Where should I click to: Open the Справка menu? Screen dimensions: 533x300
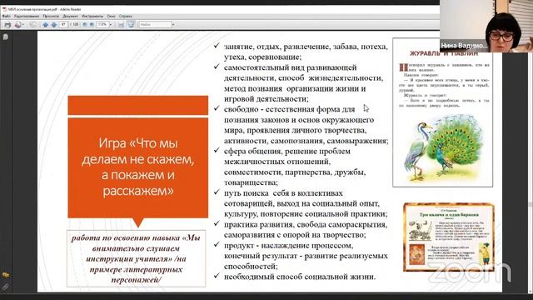click(126, 16)
